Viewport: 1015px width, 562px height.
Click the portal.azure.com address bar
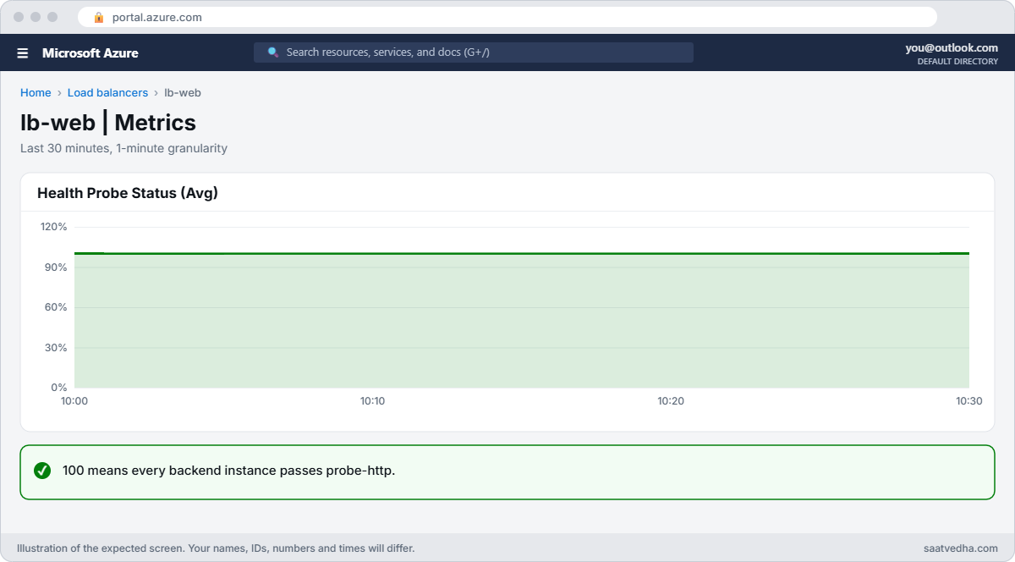pos(507,17)
